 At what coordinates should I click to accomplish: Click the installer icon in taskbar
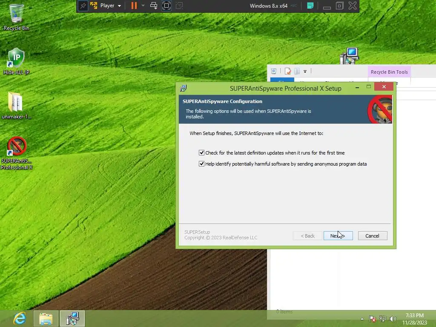coord(72,318)
